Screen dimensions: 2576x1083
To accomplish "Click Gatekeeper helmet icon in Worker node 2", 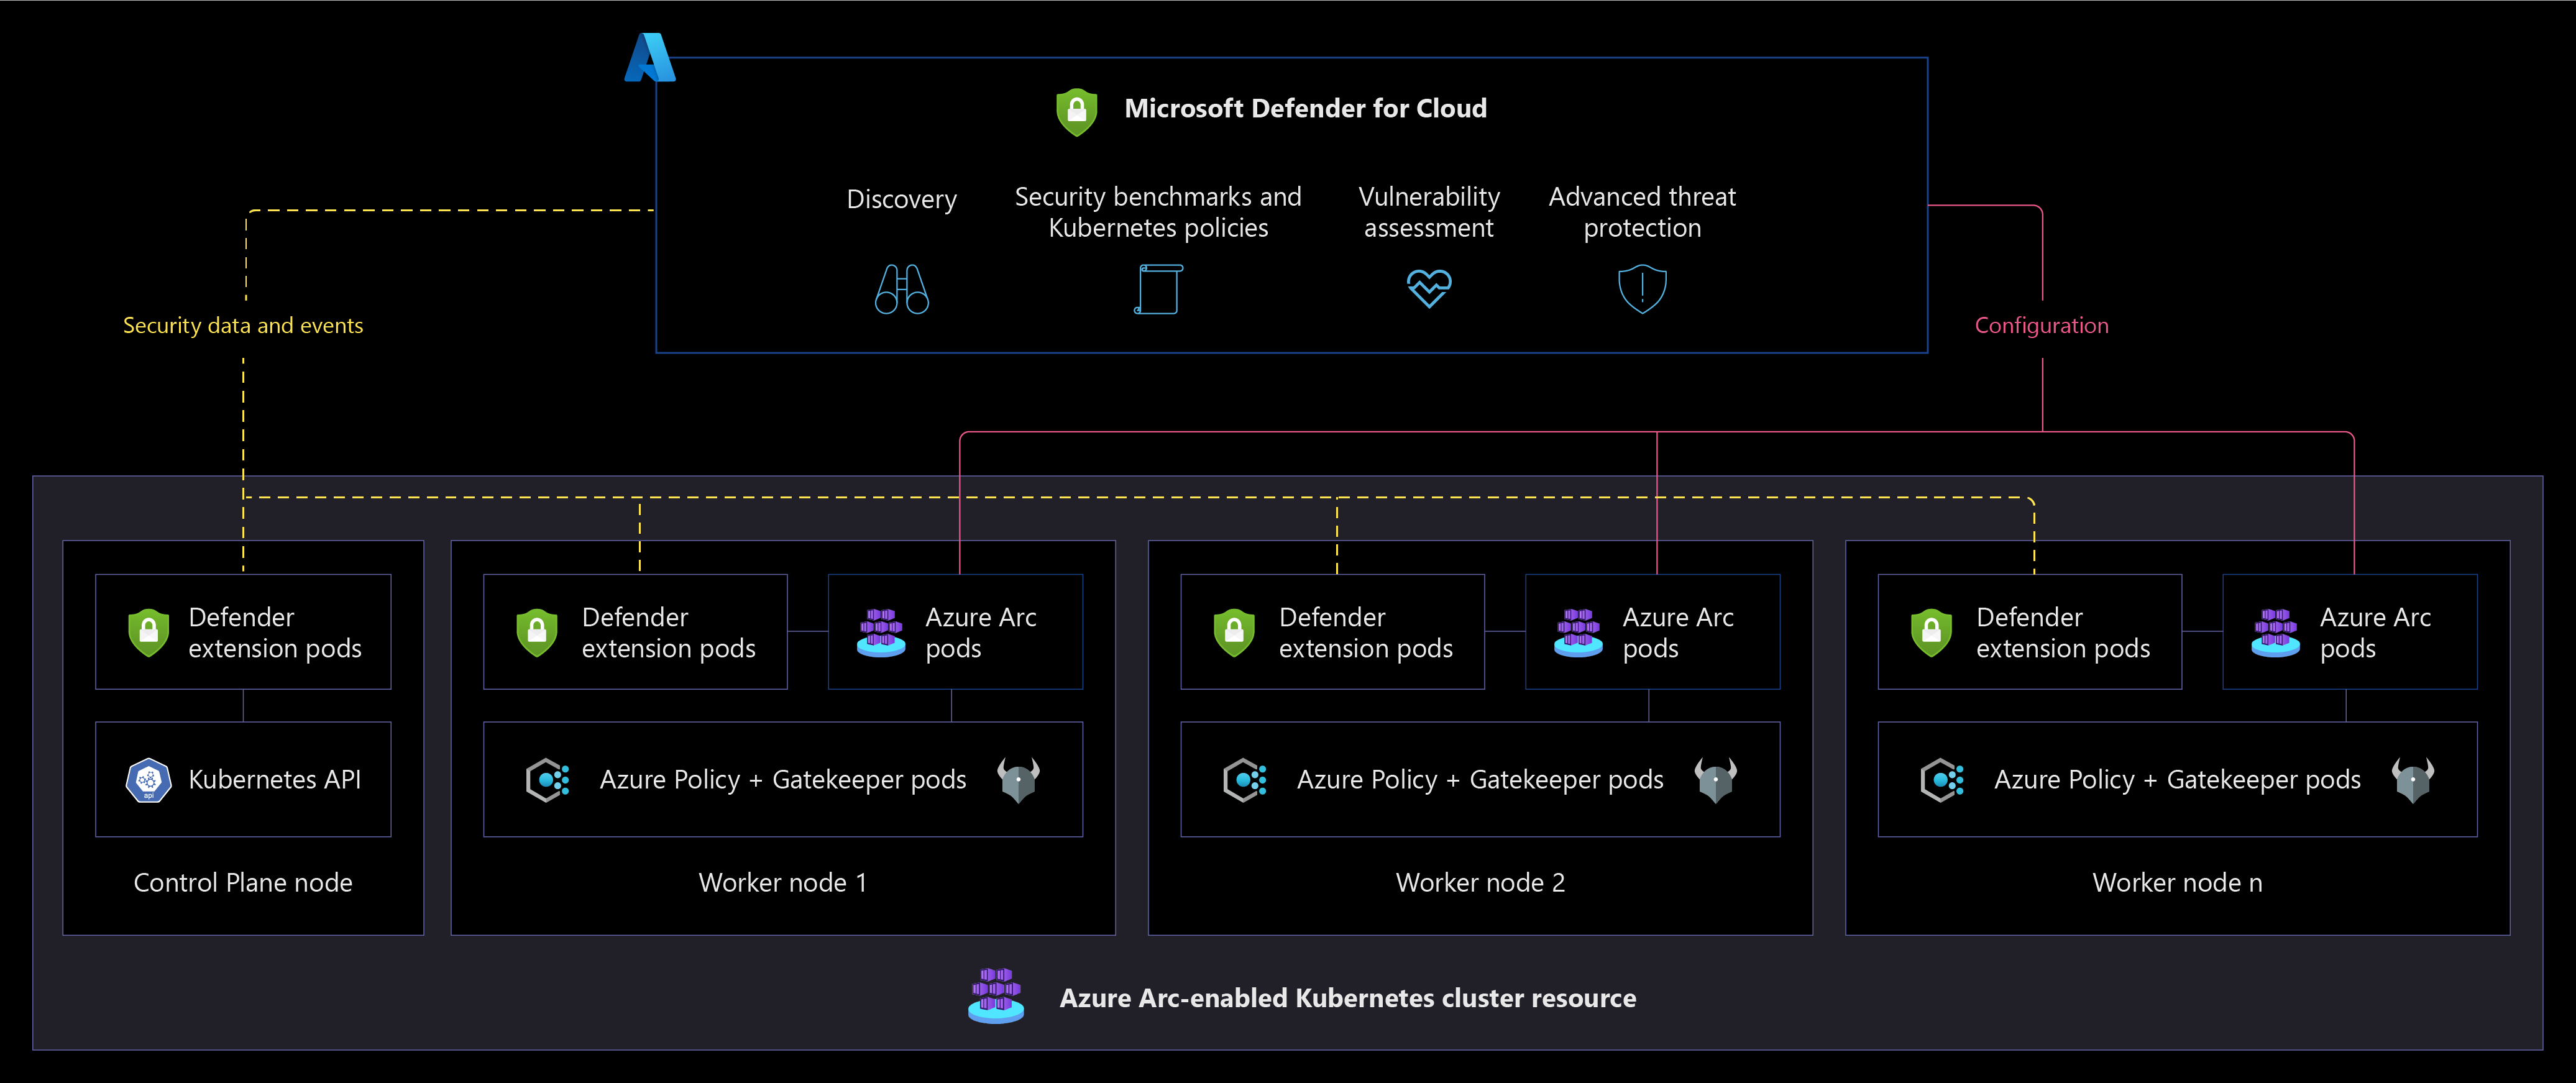I will tap(1716, 780).
